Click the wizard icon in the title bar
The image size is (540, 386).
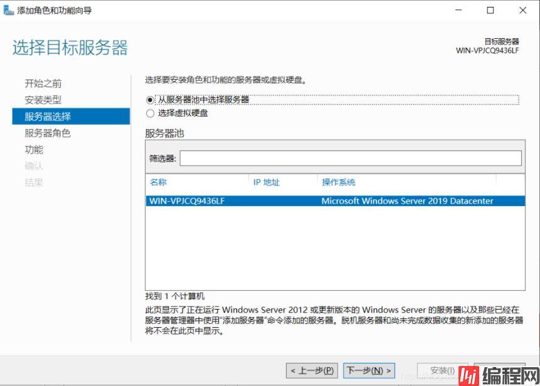[x=9, y=11]
